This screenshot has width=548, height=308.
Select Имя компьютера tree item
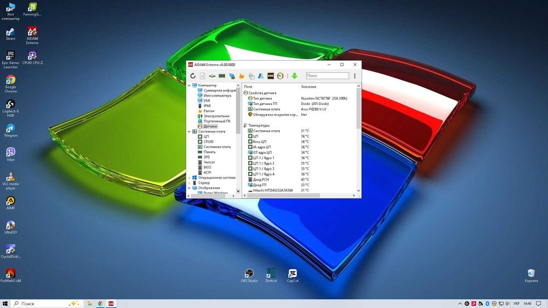click(x=214, y=96)
